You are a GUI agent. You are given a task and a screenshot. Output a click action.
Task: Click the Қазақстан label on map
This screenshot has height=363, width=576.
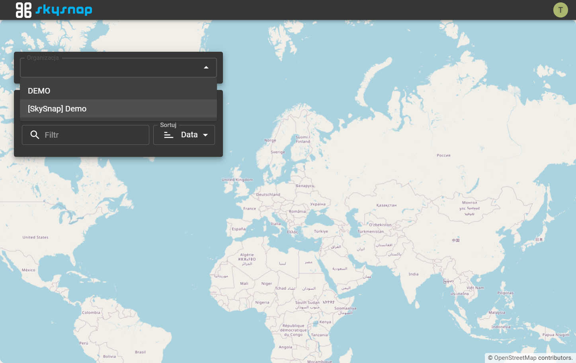point(387,205)
